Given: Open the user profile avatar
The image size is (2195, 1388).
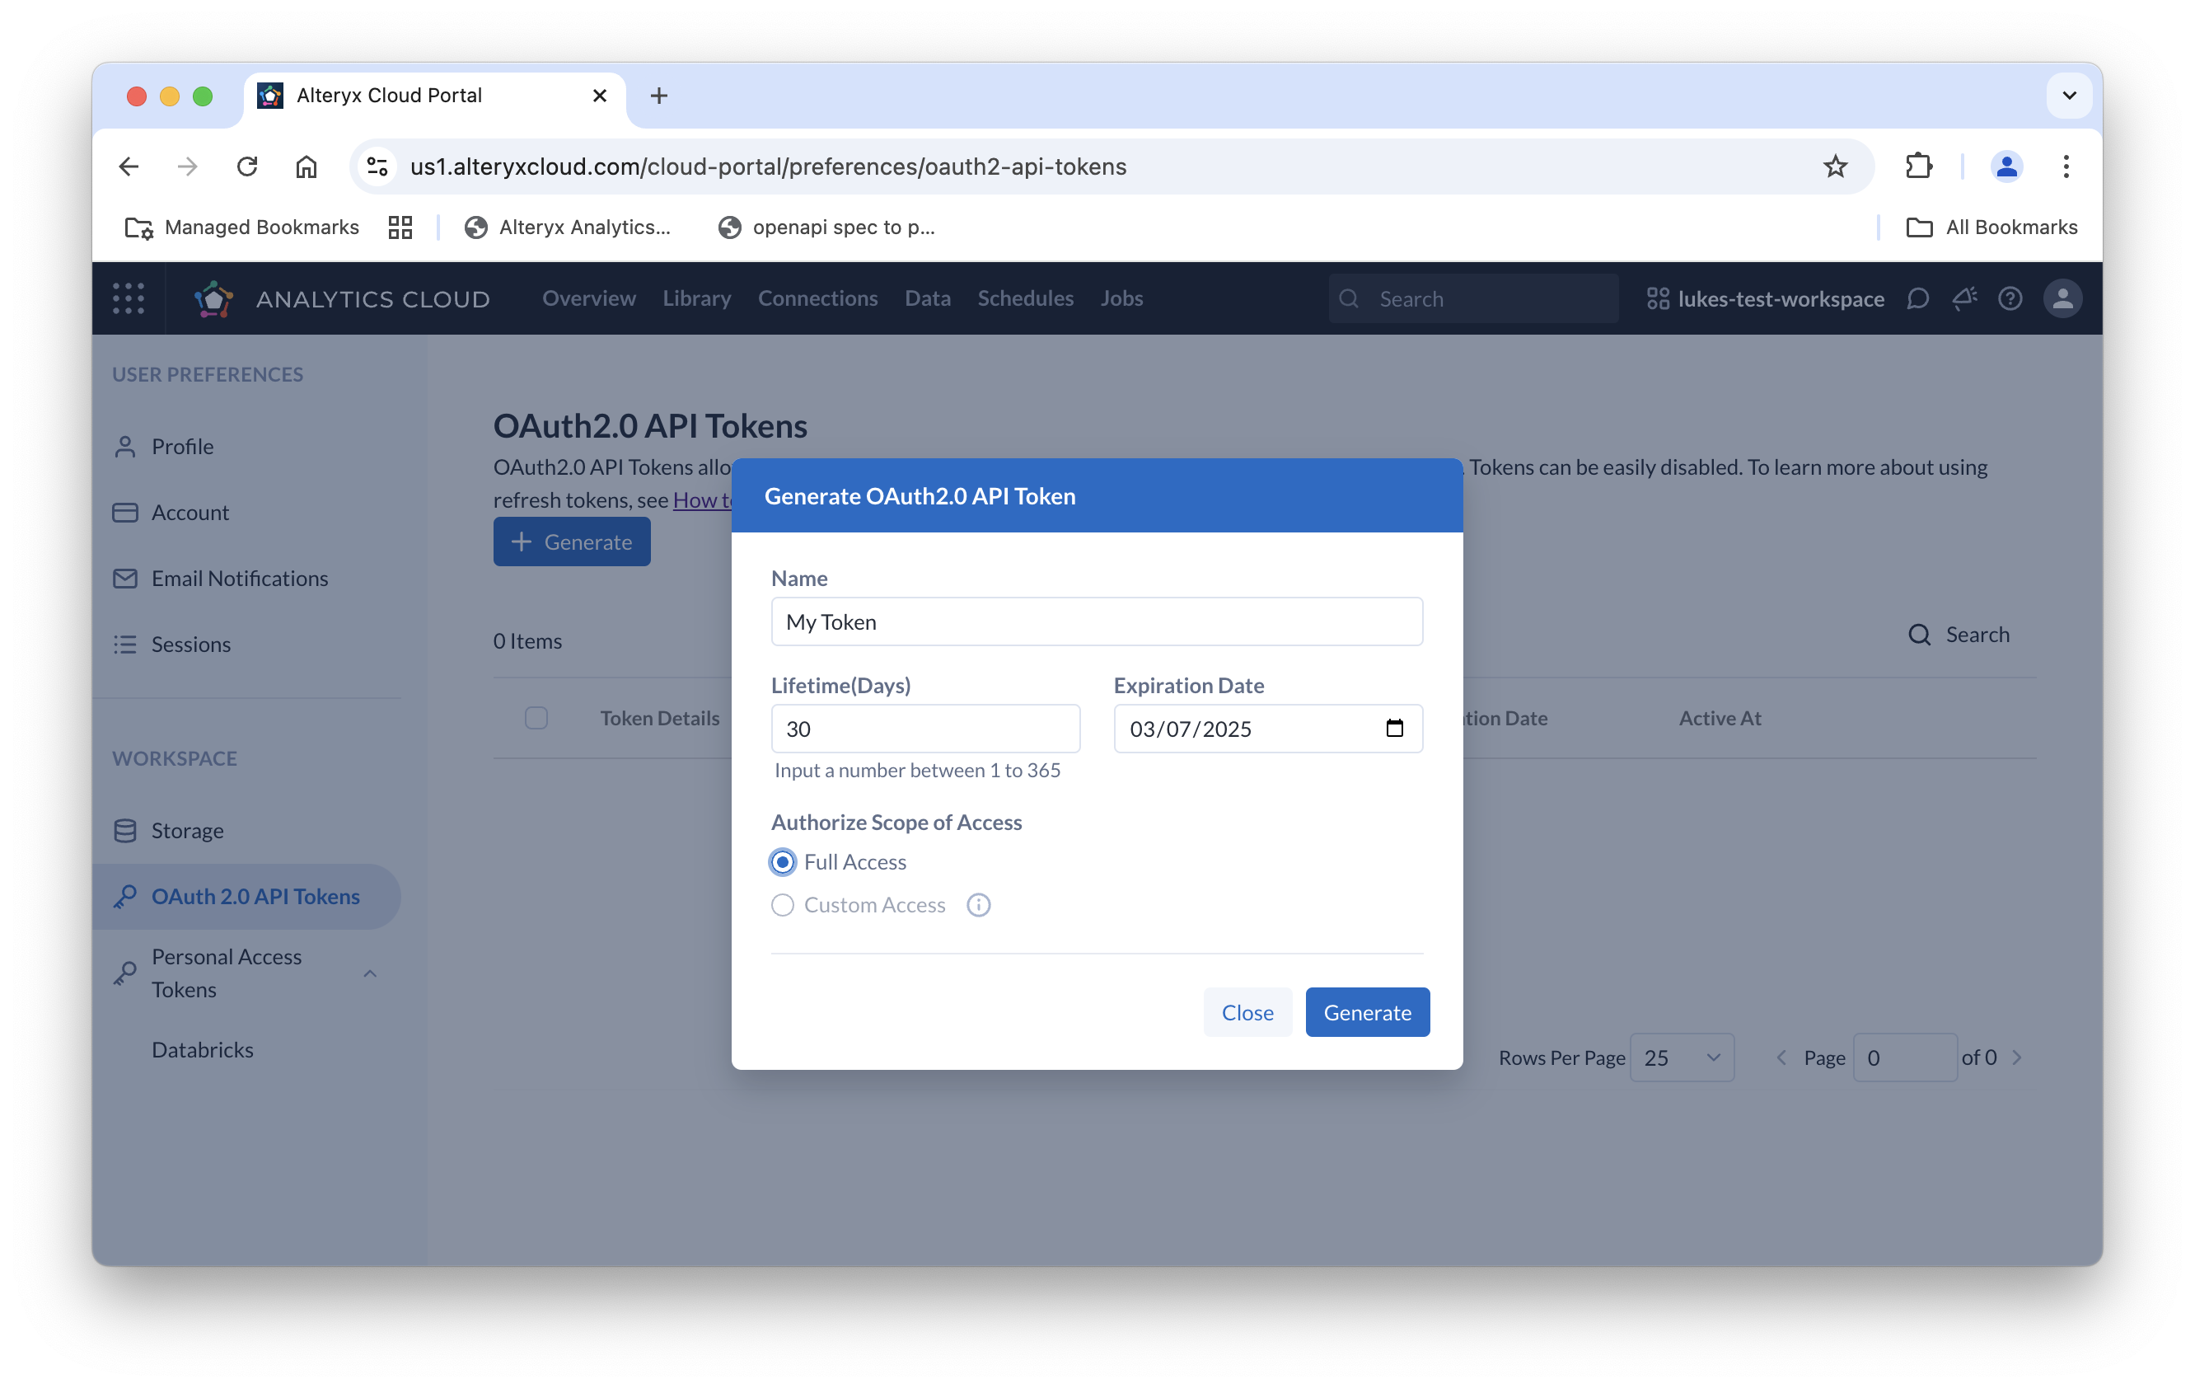Looking at the screenshot, I should (x=2063, y=298).
